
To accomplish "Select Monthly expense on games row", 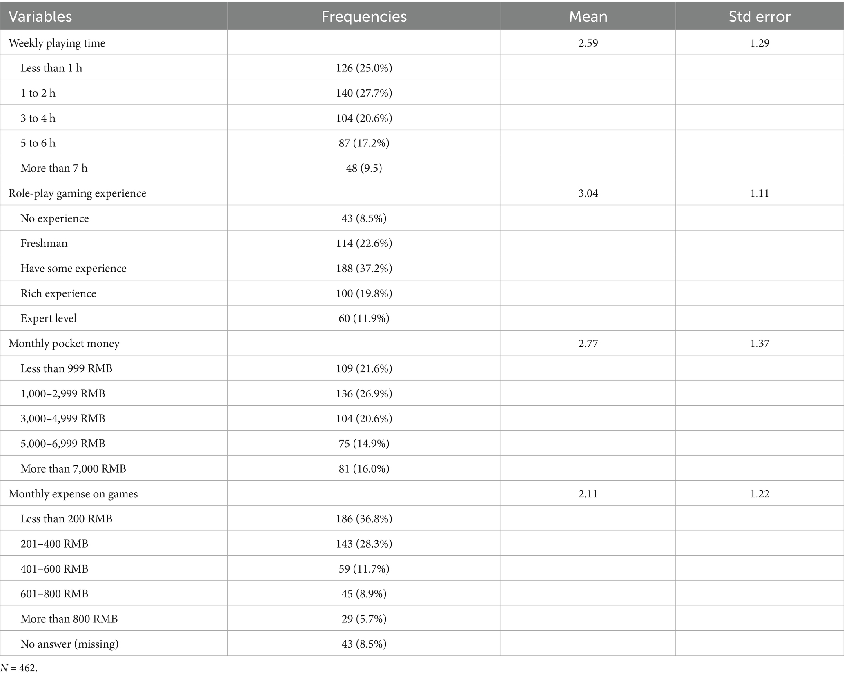I will pyautogui.click(x=422, y=493).
